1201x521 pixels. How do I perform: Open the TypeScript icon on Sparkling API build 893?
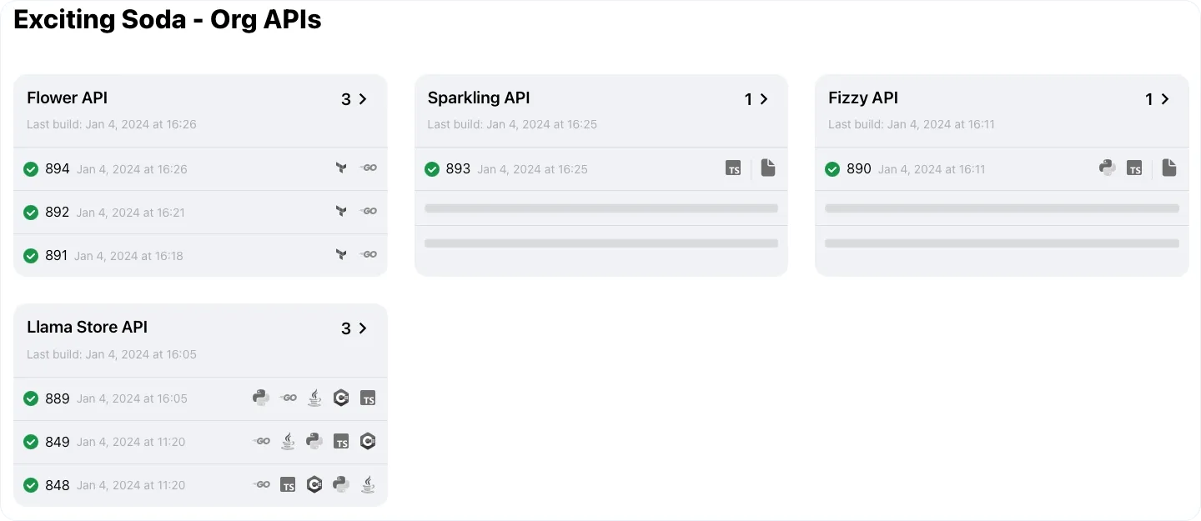(x=733, y=168)
